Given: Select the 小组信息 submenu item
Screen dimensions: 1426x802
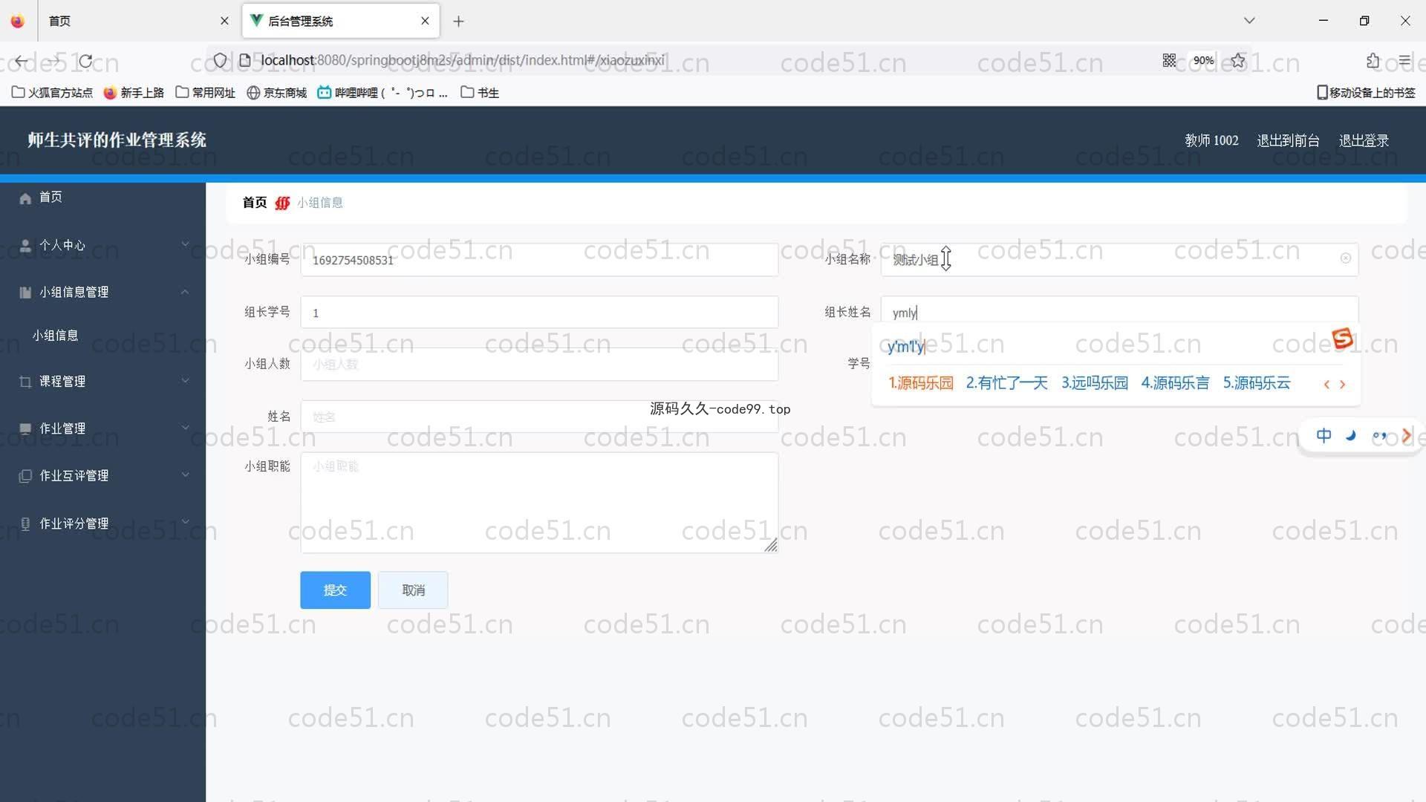Looking at the screenshot, I should point(102,336).
